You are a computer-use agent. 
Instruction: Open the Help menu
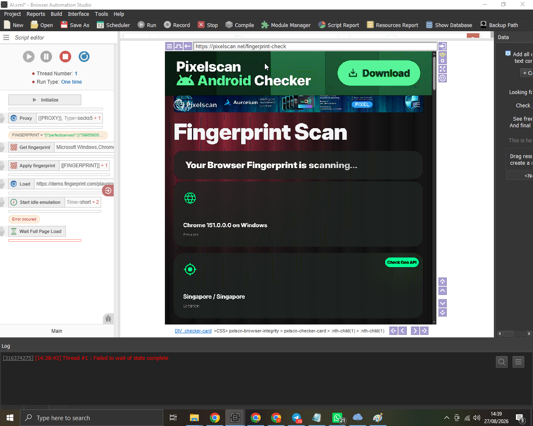click(x=119, y=14)
